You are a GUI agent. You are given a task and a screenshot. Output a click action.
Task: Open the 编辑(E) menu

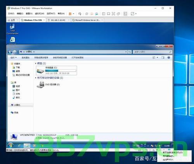(x=20, y=14)
